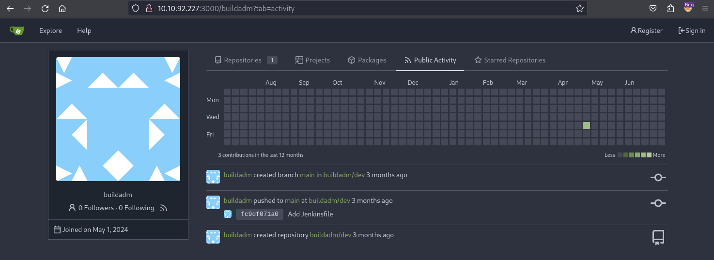The width and height of the screenshot is (714, 260).
Task: Open the Packages tab
Action: [367, 60]
